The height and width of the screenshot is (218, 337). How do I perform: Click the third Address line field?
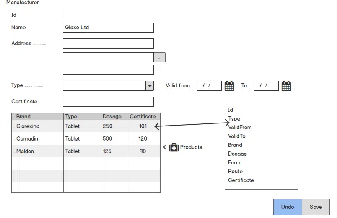coord(108,70)
